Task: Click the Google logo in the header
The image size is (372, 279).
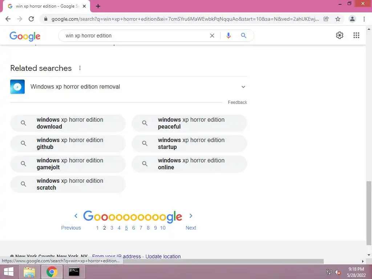Action: click(25, 36)
